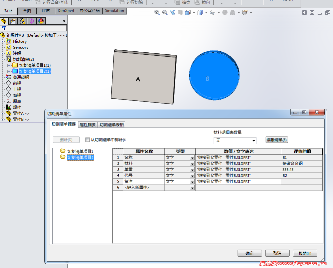Image resolution: width=333 pixels, height=268 pixels.
Task: Click the Mirror (镜向) tool icon
Action: click(197, 2)
